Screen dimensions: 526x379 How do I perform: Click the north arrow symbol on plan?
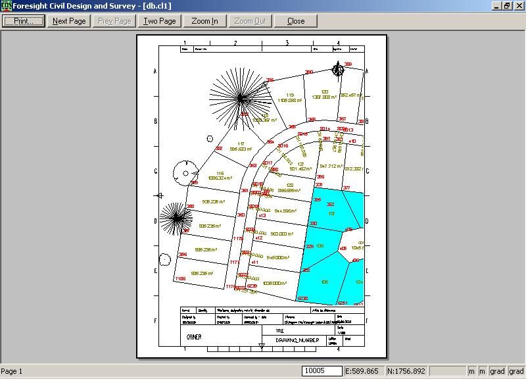point(338,69)
